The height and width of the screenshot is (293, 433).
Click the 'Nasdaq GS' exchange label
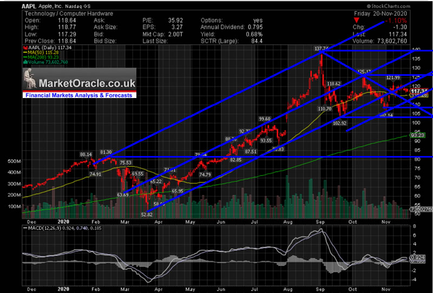(77, 6)
